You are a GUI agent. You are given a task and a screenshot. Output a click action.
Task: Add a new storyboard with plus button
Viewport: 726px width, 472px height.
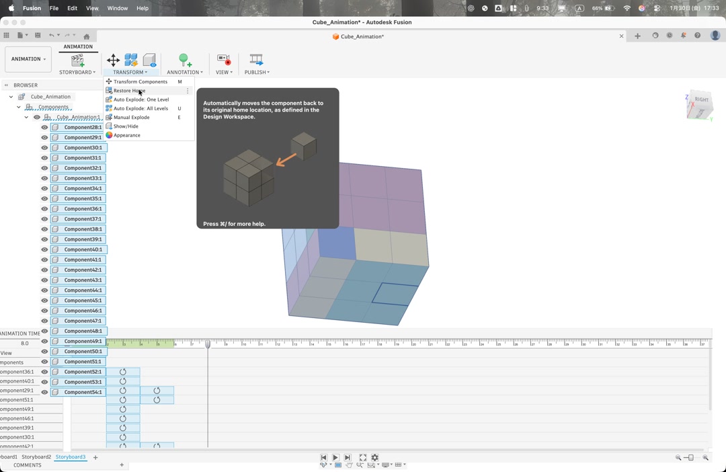(x=95, y=458)
